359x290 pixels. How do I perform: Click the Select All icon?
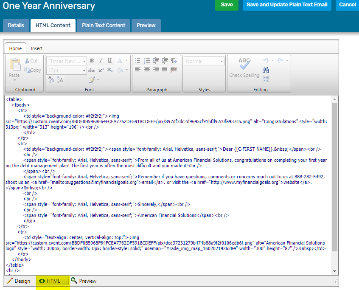(x=266, y=79)
